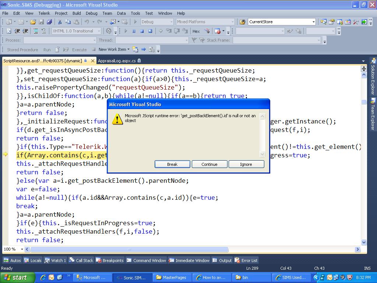
Task: Open solution configurations Debug dropdown
Action: click(x=157, y=22)
